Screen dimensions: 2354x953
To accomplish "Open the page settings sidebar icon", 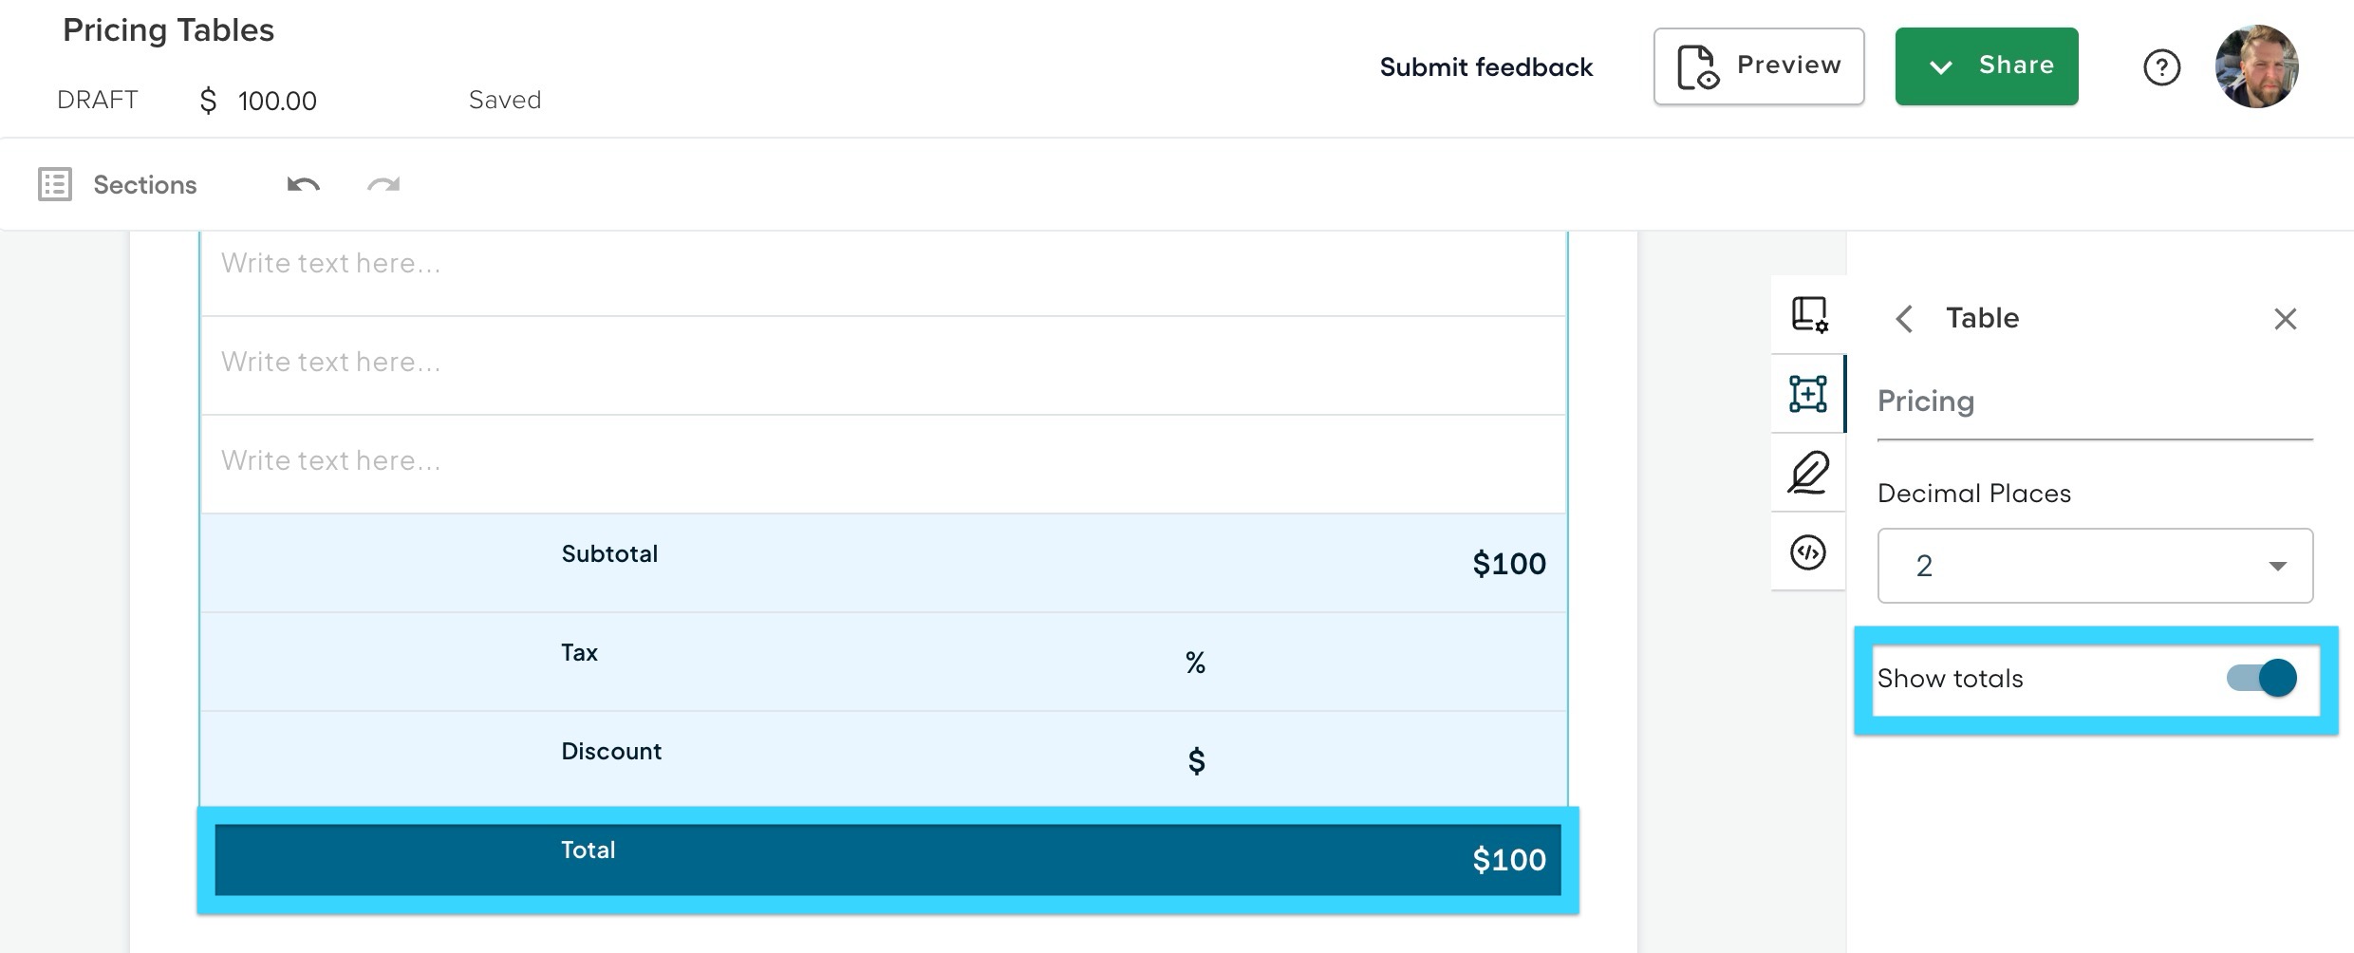I will [x=1809, y=314].
